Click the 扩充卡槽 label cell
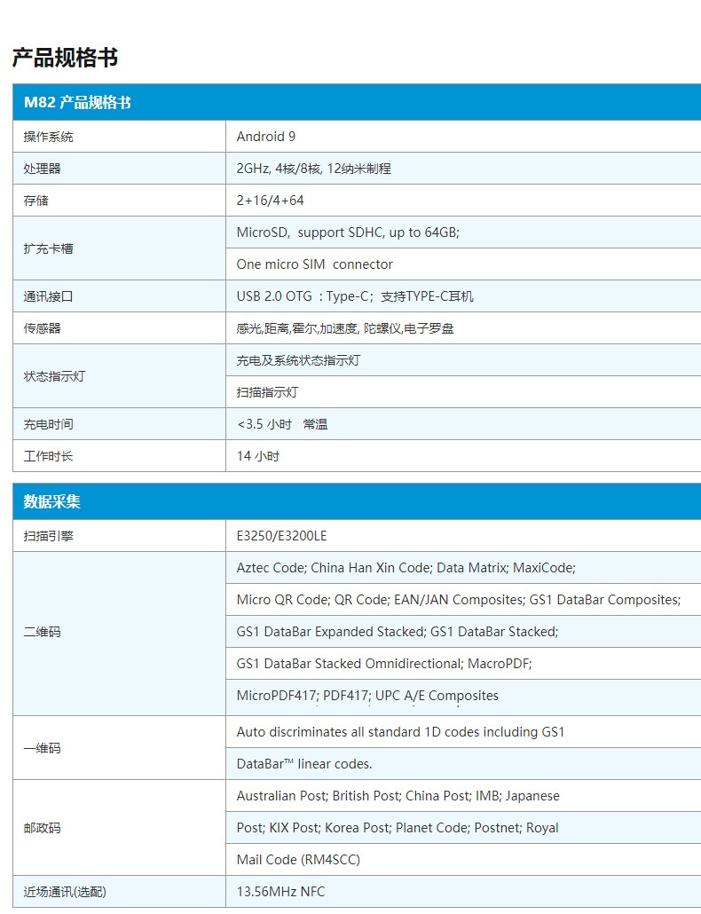The width and height of the screenshot is (701, 914). click(119, 248)
